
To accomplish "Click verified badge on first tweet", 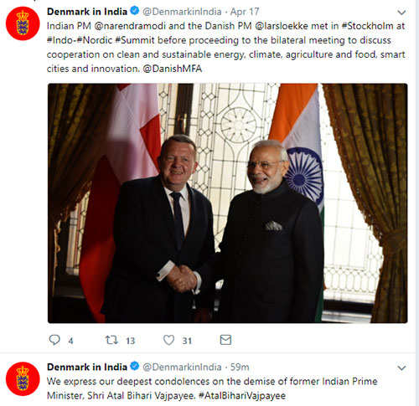I will (135, 11).
